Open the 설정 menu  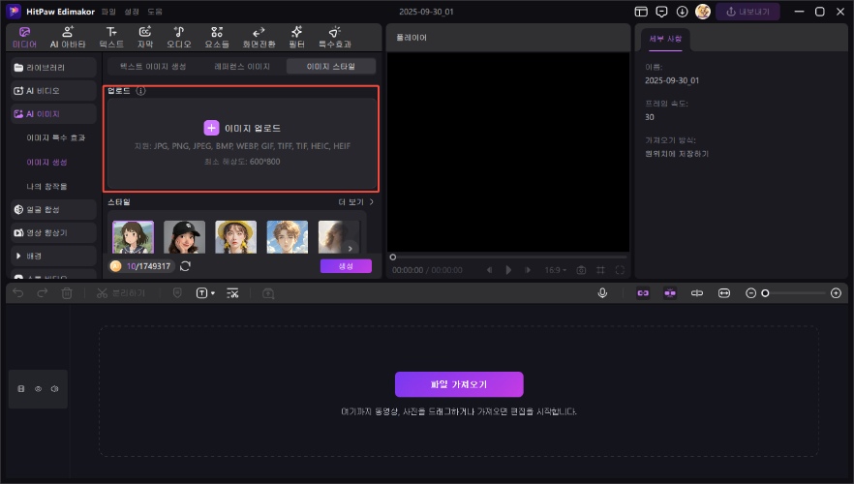(x=132, y=12)
